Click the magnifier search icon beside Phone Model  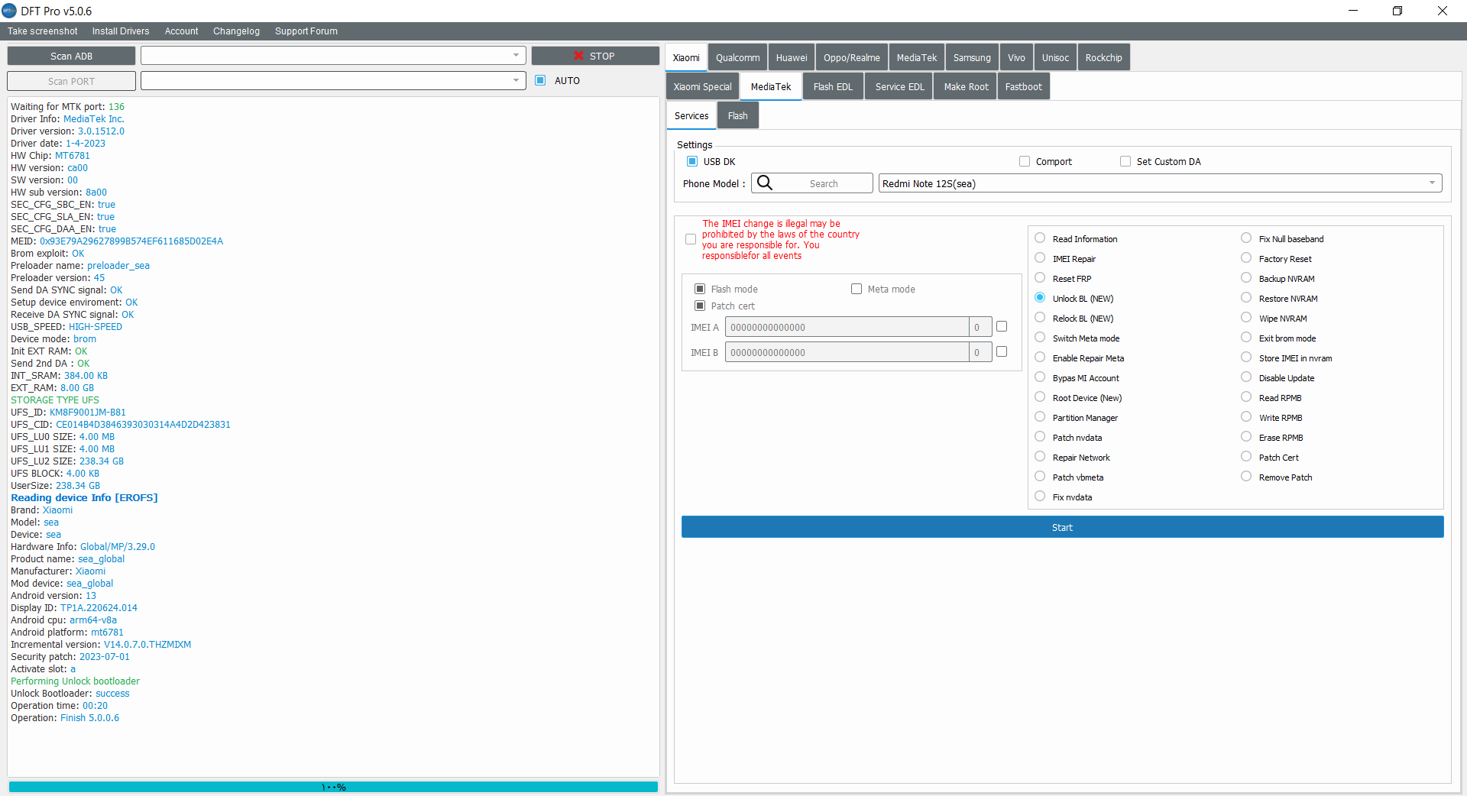[x=765, y=183]
